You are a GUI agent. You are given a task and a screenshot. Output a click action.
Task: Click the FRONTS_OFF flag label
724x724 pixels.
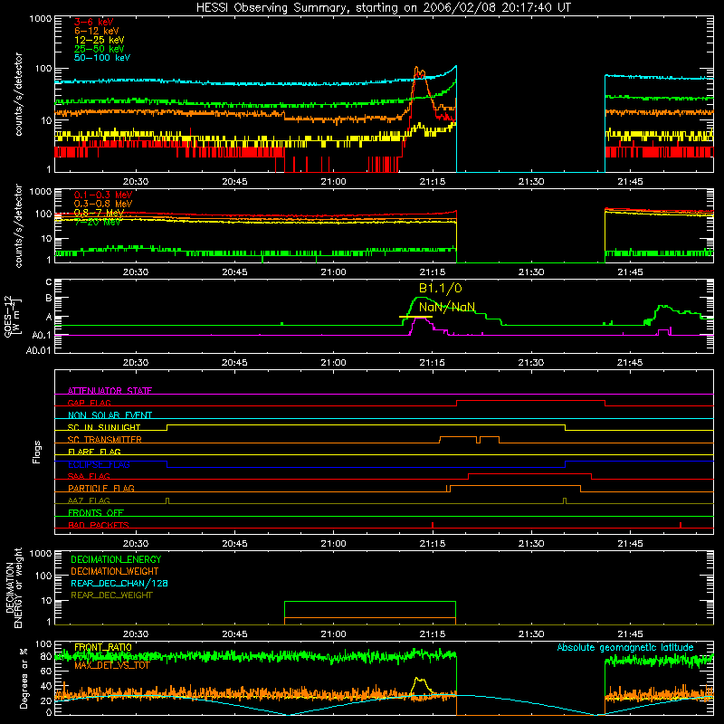(96, 513)
